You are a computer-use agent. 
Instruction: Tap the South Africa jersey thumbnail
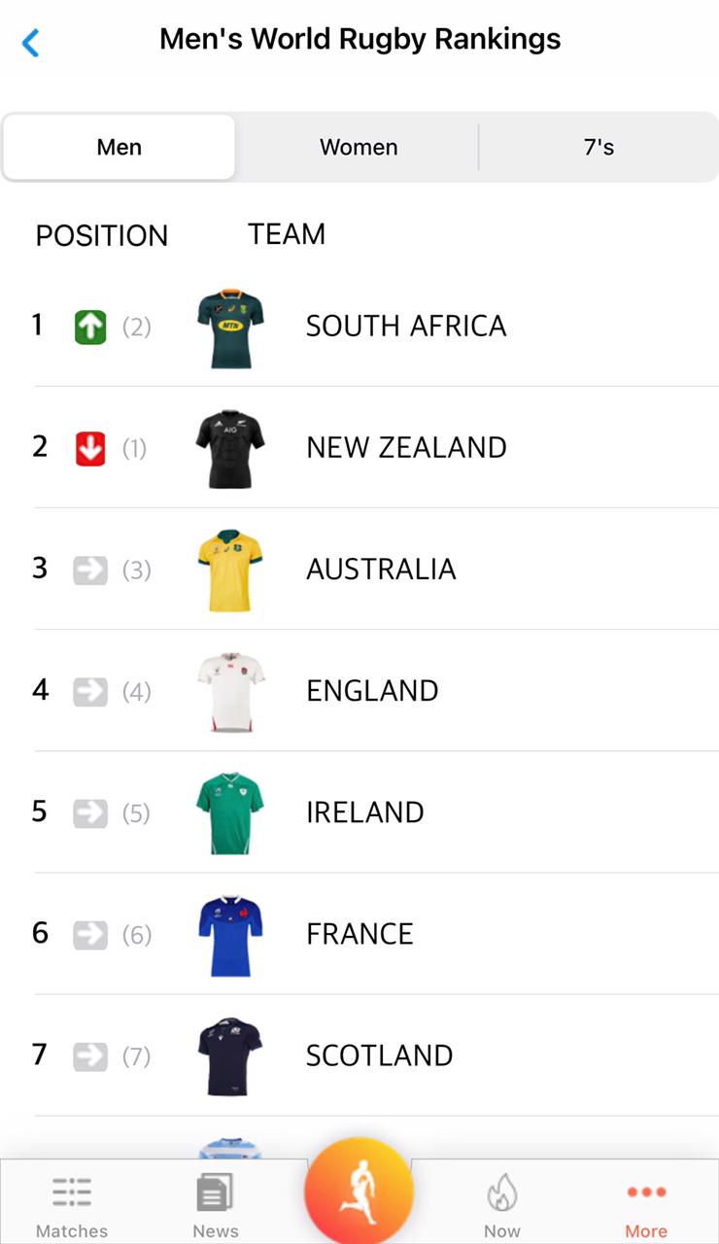coord(230,328)
